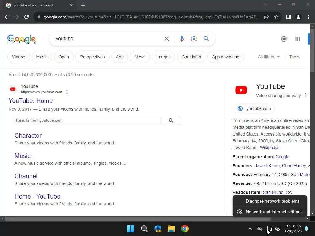This screenshot has width=315, height=236.
Task: Open the Home - YouTube sitelink
Action: (x=37, y=196)
